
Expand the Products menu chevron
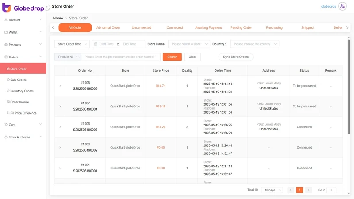click(40, 44)
